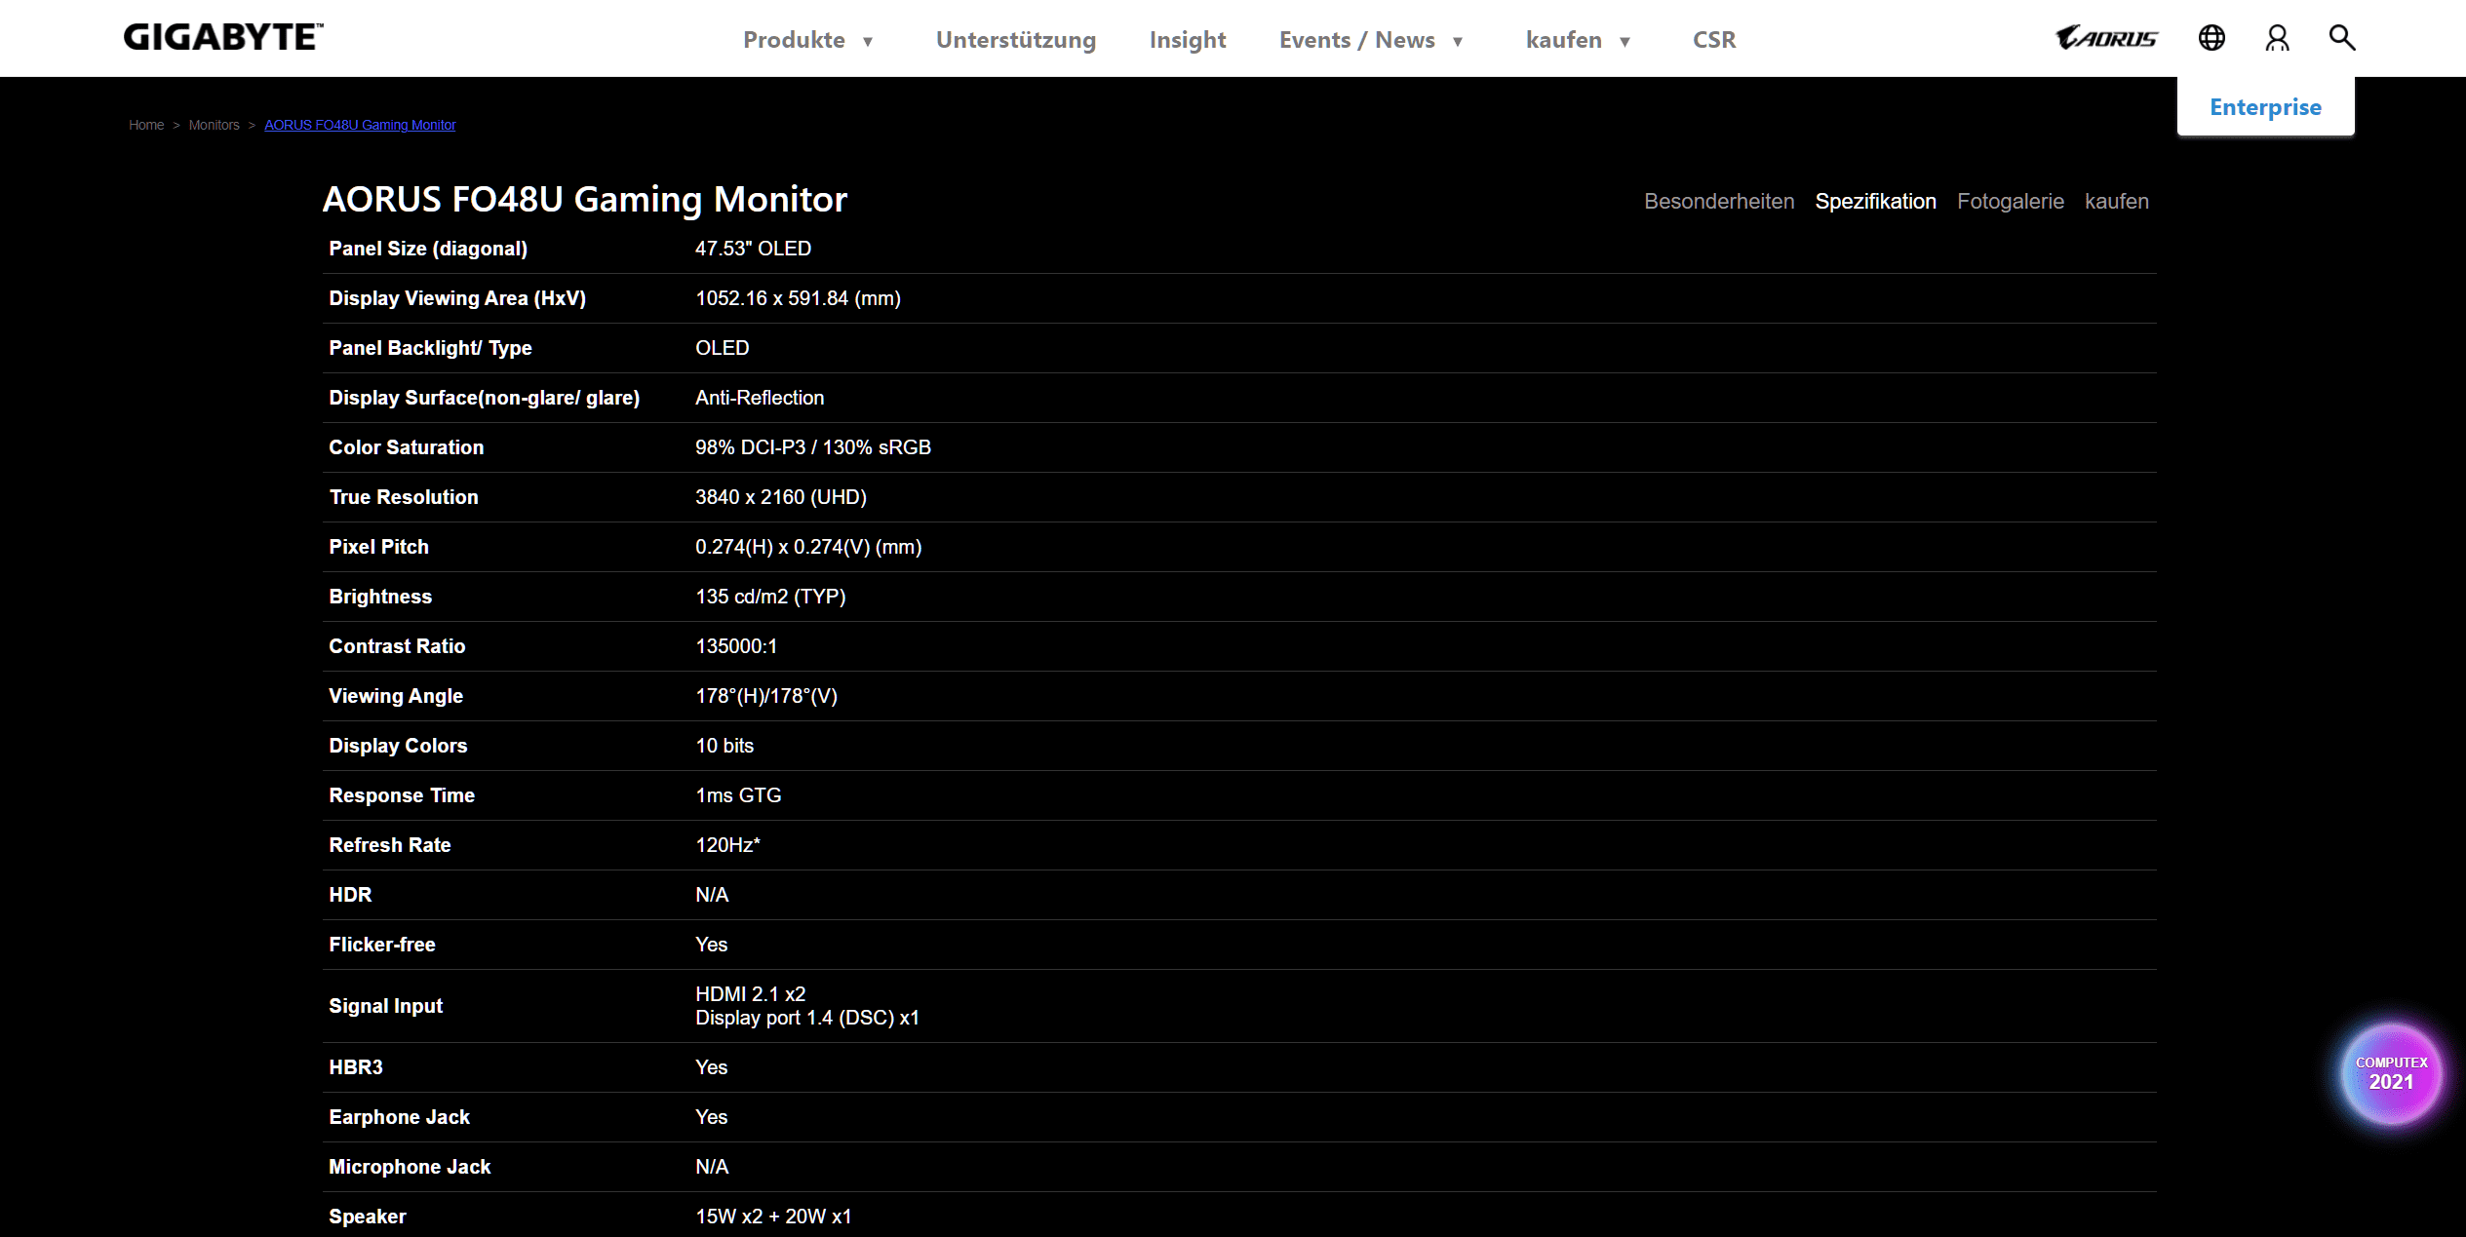This screenshot has height=1237, width=2466.
Task: Select the Microphone Jack label
Action: 410,1167
